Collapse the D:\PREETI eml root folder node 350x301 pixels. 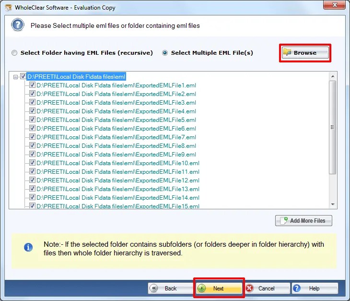(x=15, y=77)
